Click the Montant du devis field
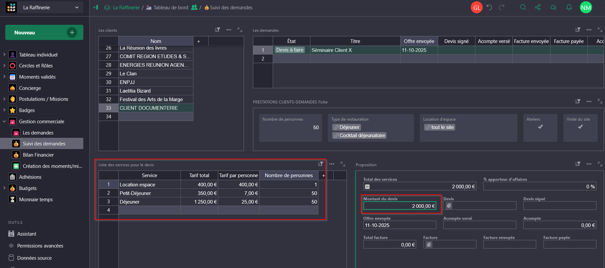605x268 pixels. point(399,206)
